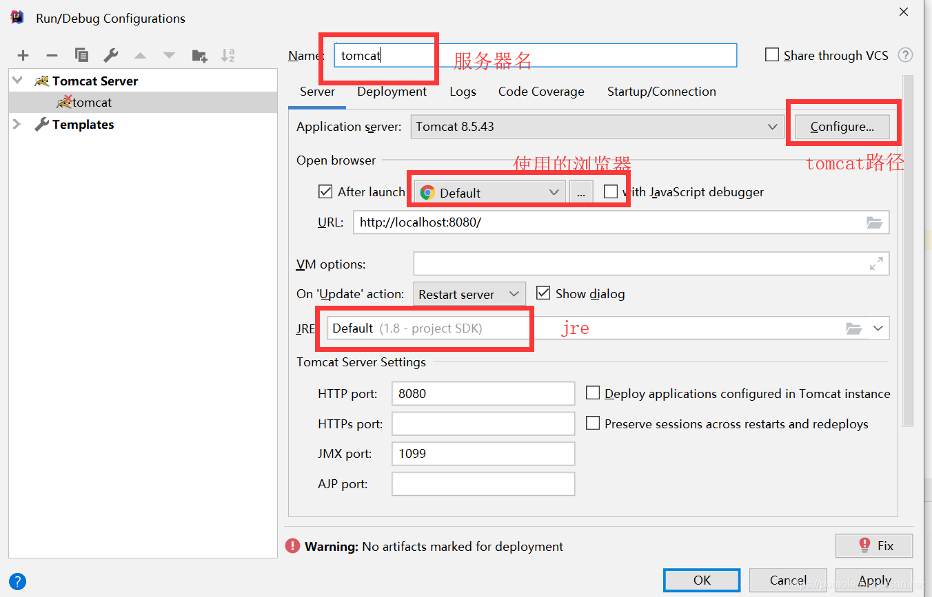Move configuration down arrow

click(169, 56)
